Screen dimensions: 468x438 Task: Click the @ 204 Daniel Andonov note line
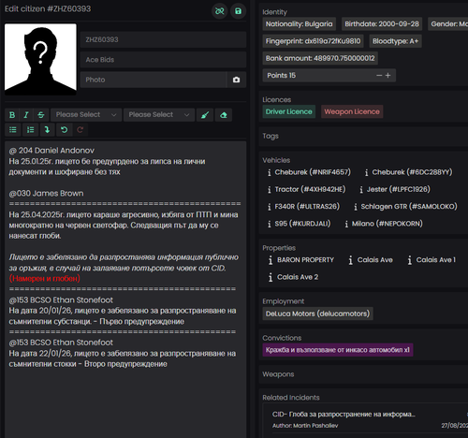(x=51, y=151)
